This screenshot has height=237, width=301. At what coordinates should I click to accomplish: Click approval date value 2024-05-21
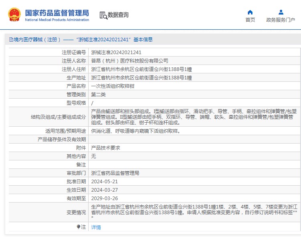click(104, 181)
